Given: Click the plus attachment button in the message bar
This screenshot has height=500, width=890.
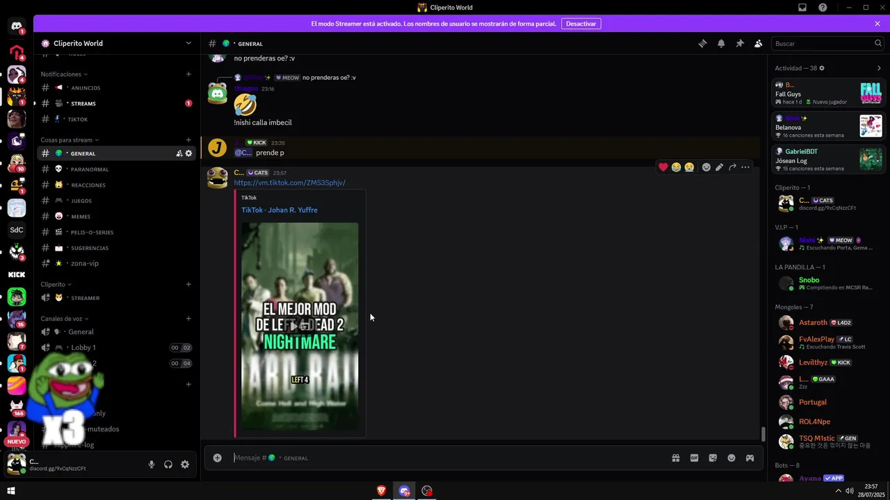Looking at the screenshot, I should tap(217, 458).
